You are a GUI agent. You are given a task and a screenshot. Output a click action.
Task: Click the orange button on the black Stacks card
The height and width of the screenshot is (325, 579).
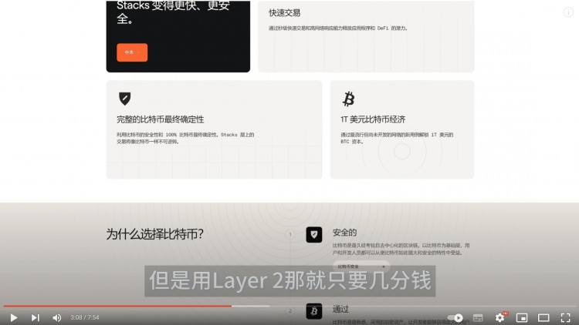[132, 52]
